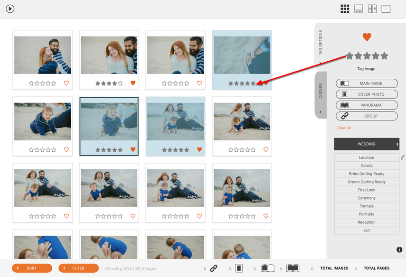Viewport: 406px width, 277px height.
Task: Toggle heart on the dark-bordered selected baby photo
Action: [133, 149]
